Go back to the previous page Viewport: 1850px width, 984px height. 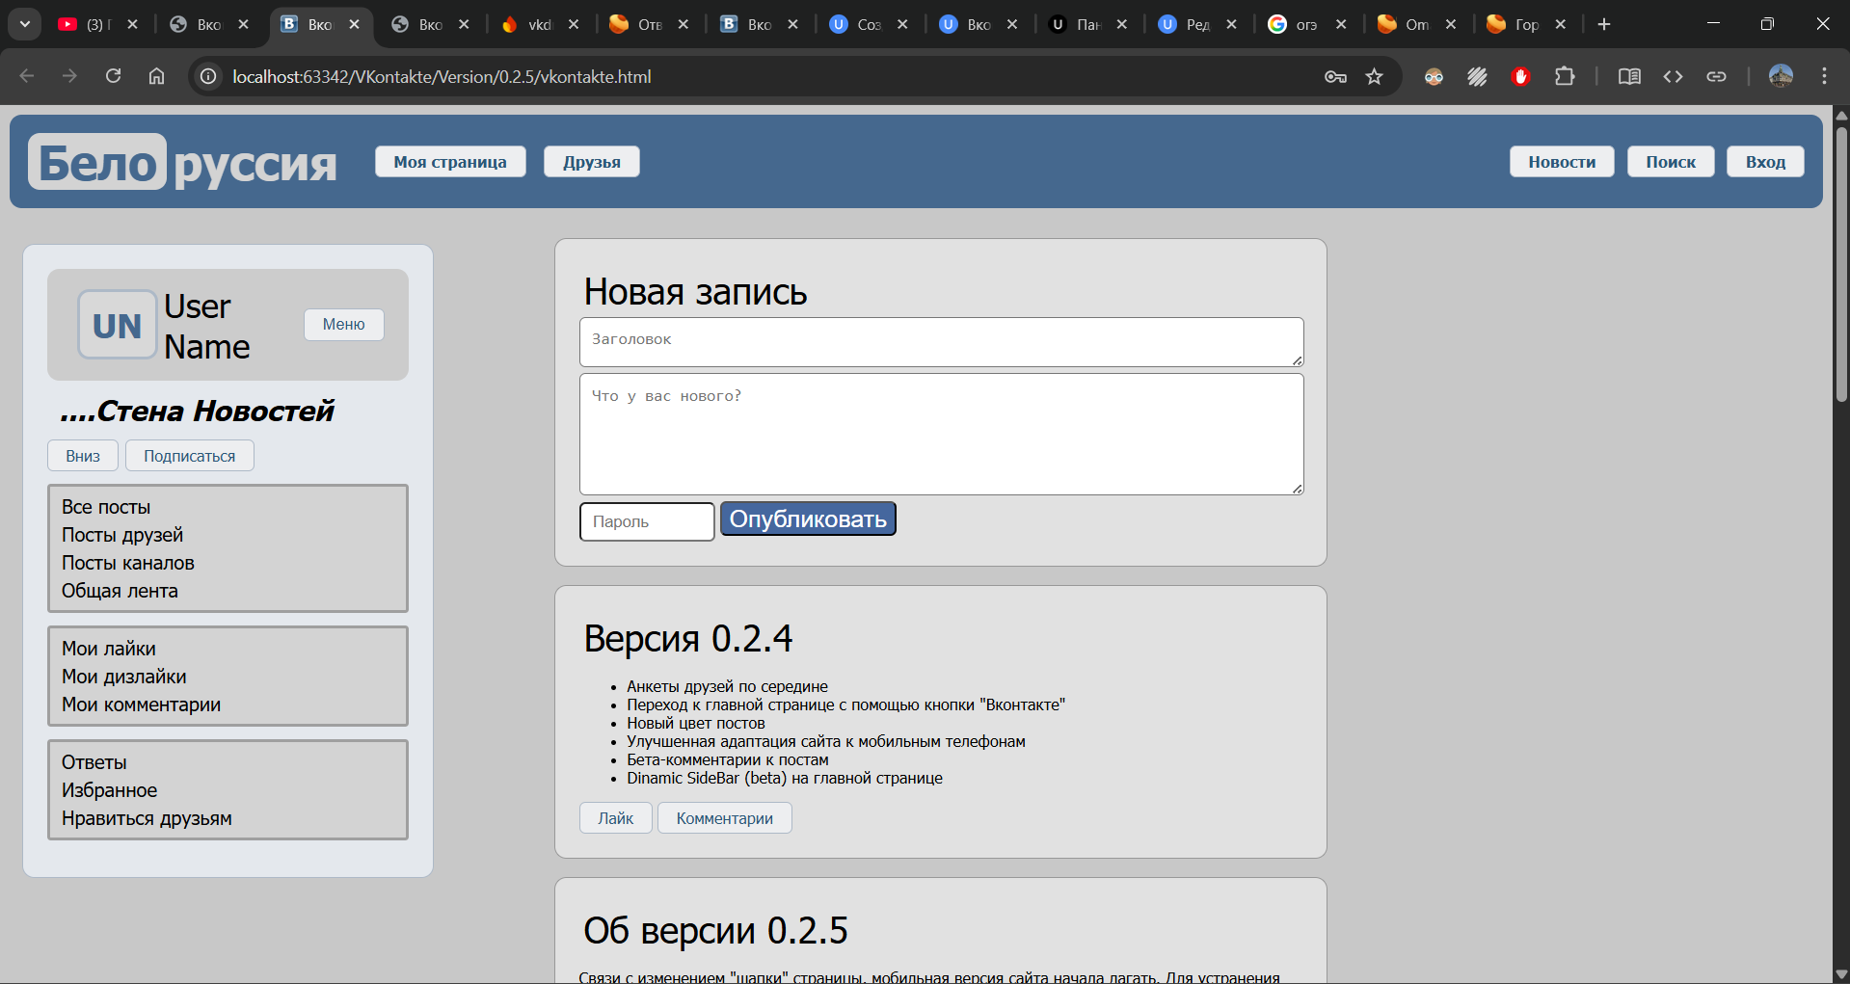[x=27, y=76]
